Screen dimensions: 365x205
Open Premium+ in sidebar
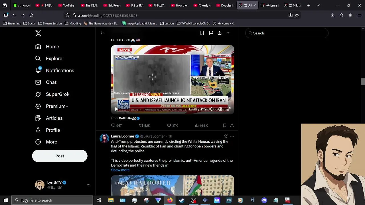click(x=52, y=106)
